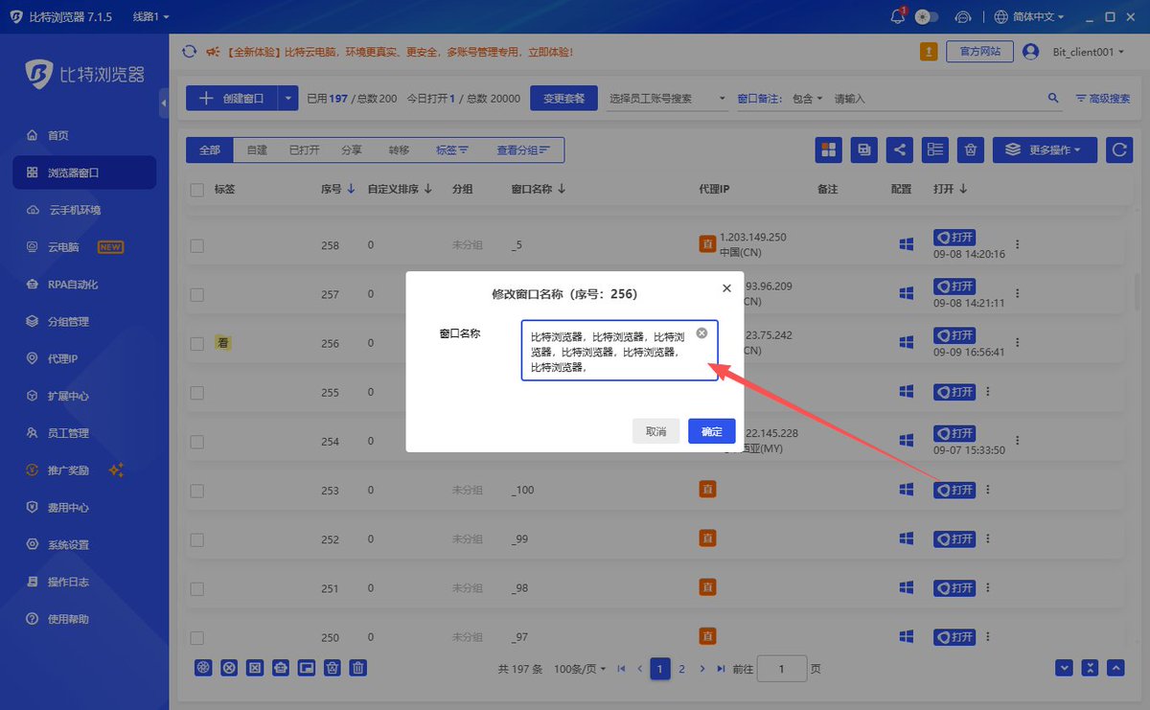The image size is (1150, 710).
Task: Open the three-dot menu for row 258
Action: tap(1018, 244)
